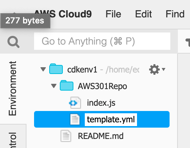This screenshot has height=148, width=190.
Task: Click the cdkenv1 folder icon
Action: (x=56, y=69)
